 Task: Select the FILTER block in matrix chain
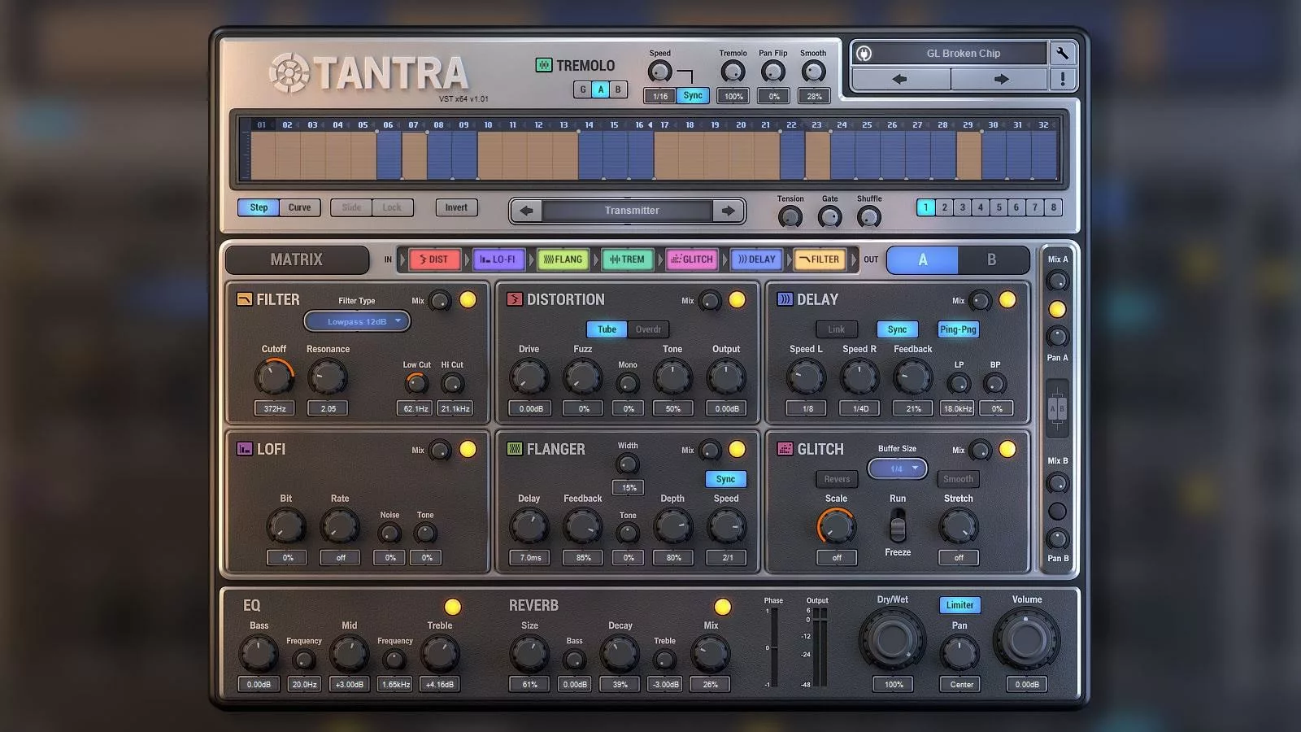pyautogui.click(x=820, y=259)
